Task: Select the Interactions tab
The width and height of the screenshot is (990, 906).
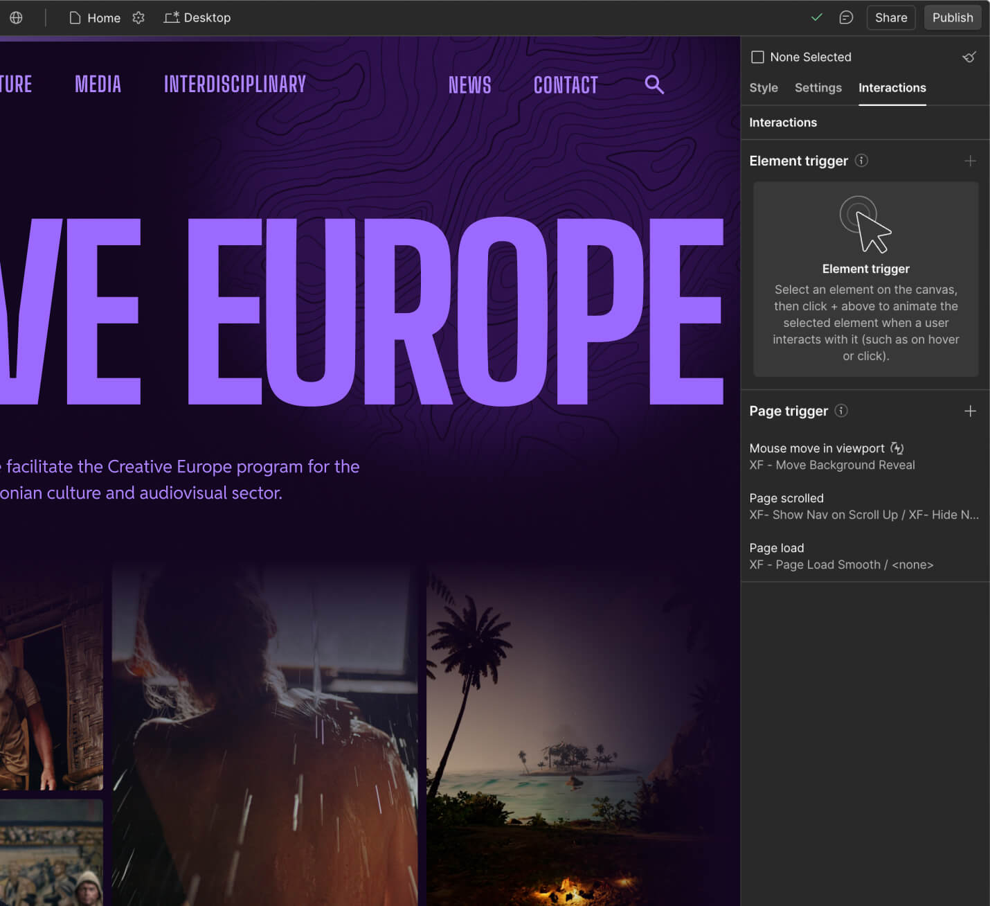Action: point(892,87)
